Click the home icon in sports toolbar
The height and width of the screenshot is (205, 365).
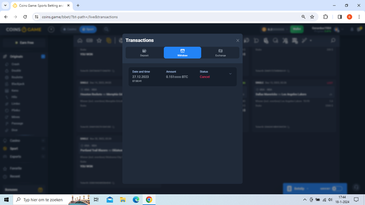click(80, 40)
